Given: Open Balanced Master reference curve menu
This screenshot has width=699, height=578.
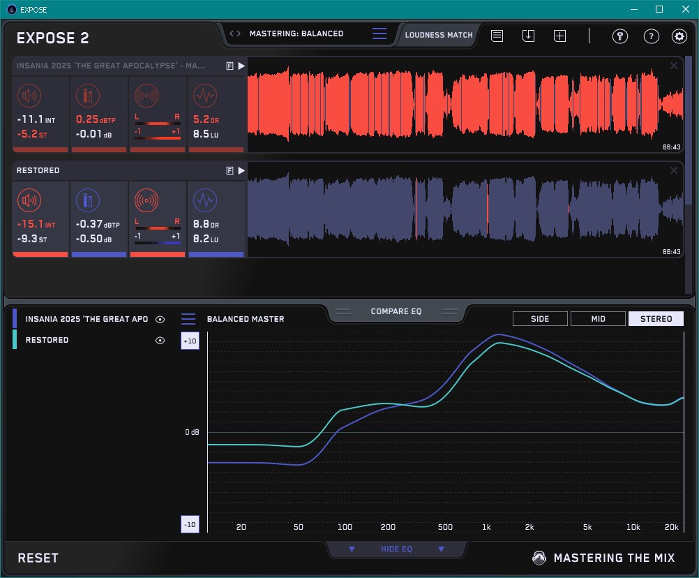Looking at the screenshot, I should (188, 319).
